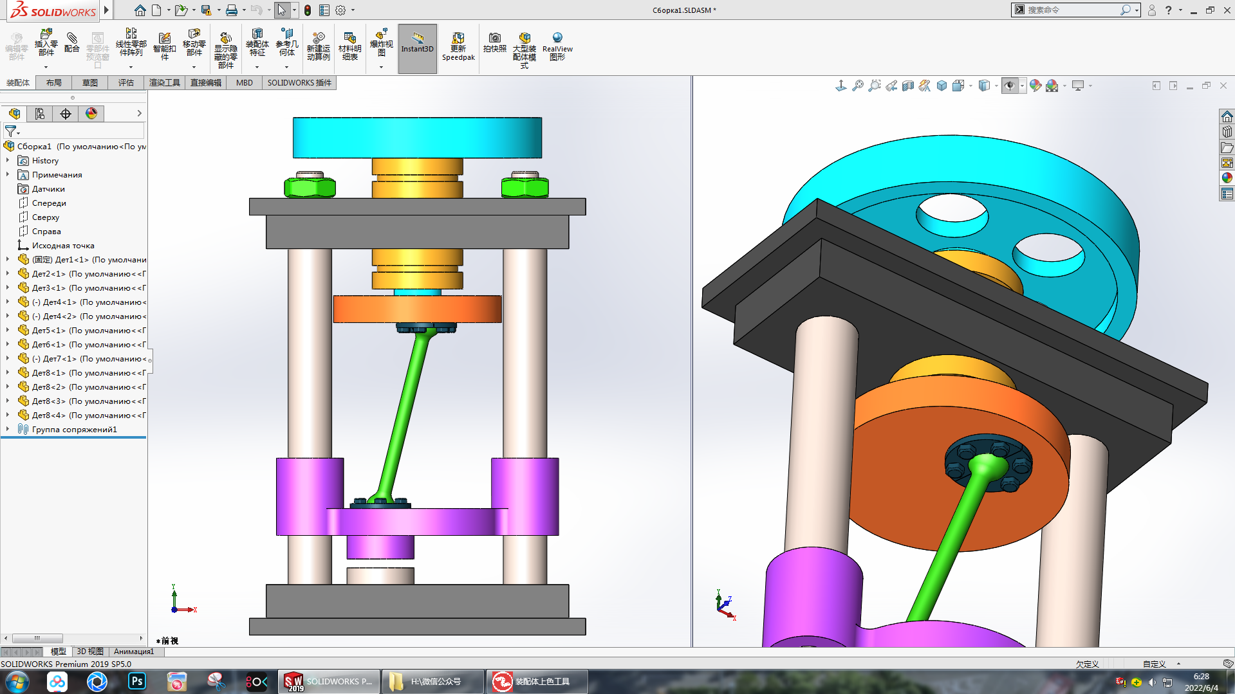Expand the Группа сопряжений1 mates folder
The image size is (1235, 694).
[8, 430]
